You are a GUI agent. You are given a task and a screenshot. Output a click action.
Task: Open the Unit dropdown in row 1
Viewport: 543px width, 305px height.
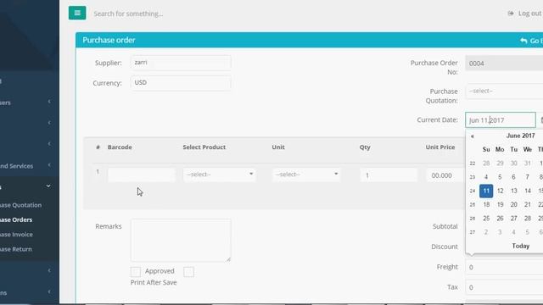[x=306, y=175]
